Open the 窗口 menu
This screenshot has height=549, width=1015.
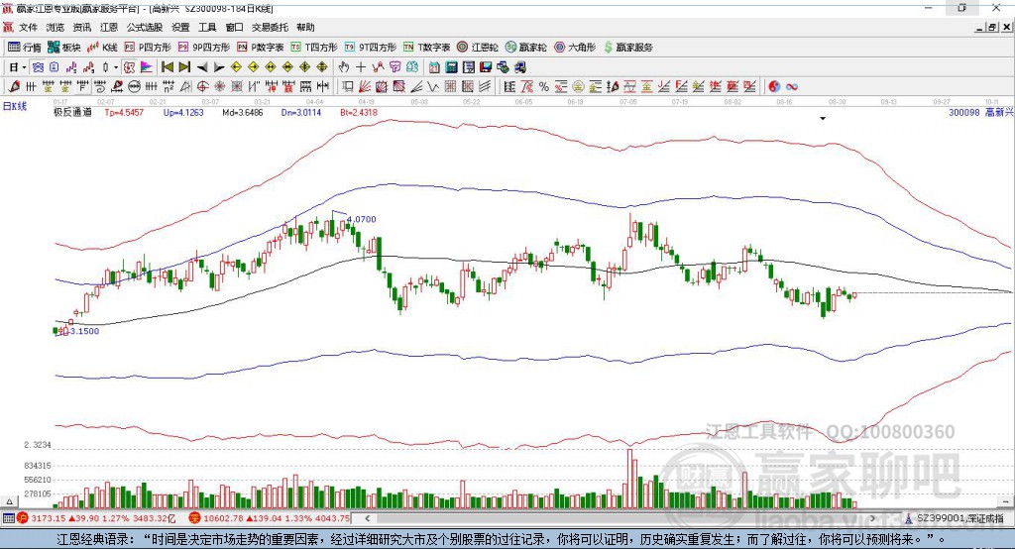tap(234, 27)
